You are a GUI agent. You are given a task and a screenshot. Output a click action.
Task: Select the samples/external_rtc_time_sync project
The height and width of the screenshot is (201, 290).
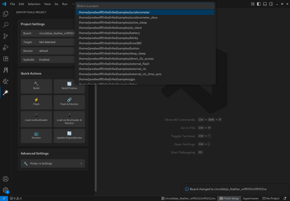145,74
